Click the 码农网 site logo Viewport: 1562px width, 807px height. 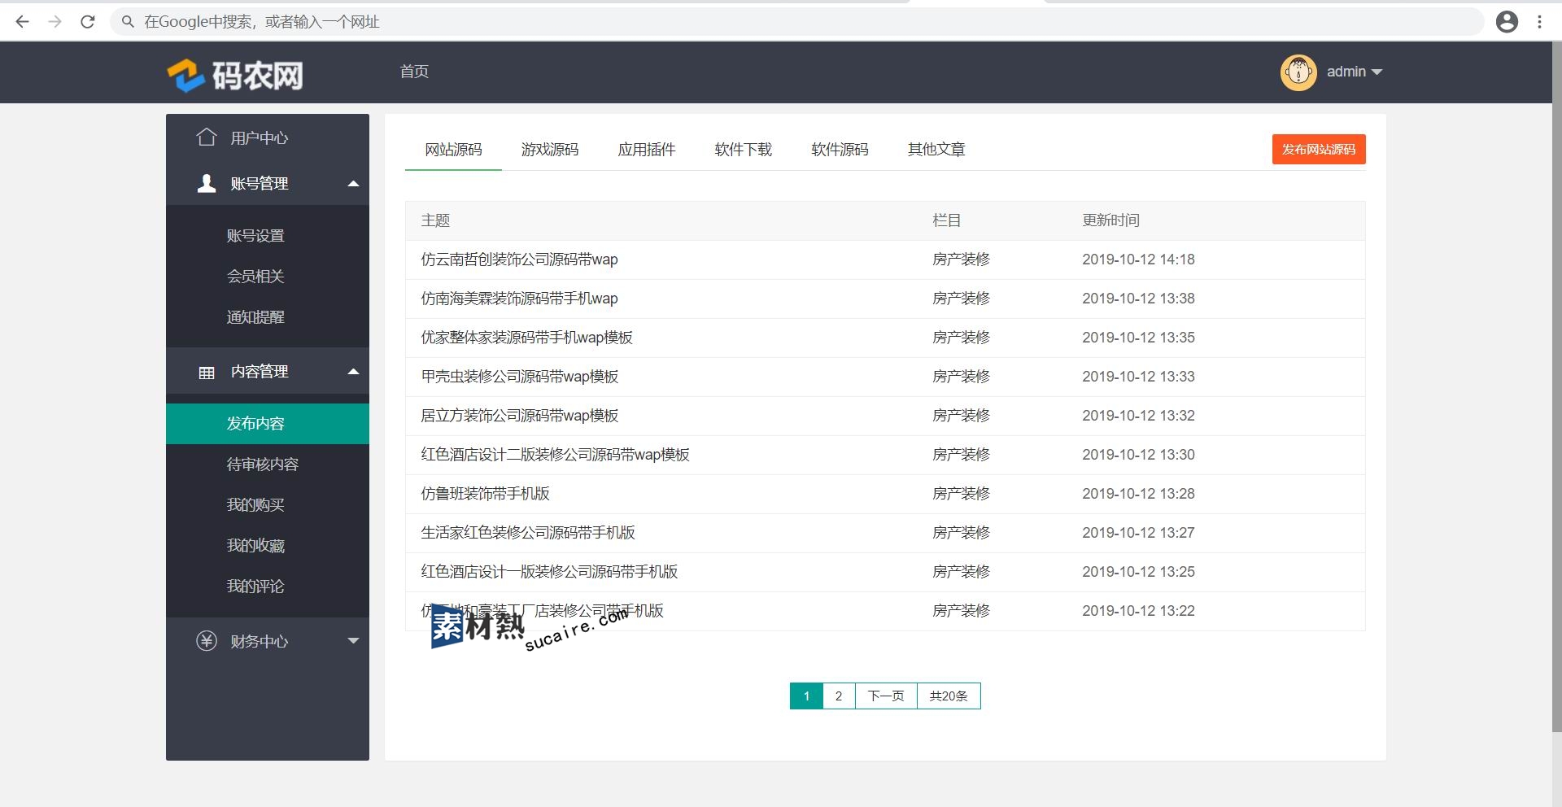pos(235,75)
